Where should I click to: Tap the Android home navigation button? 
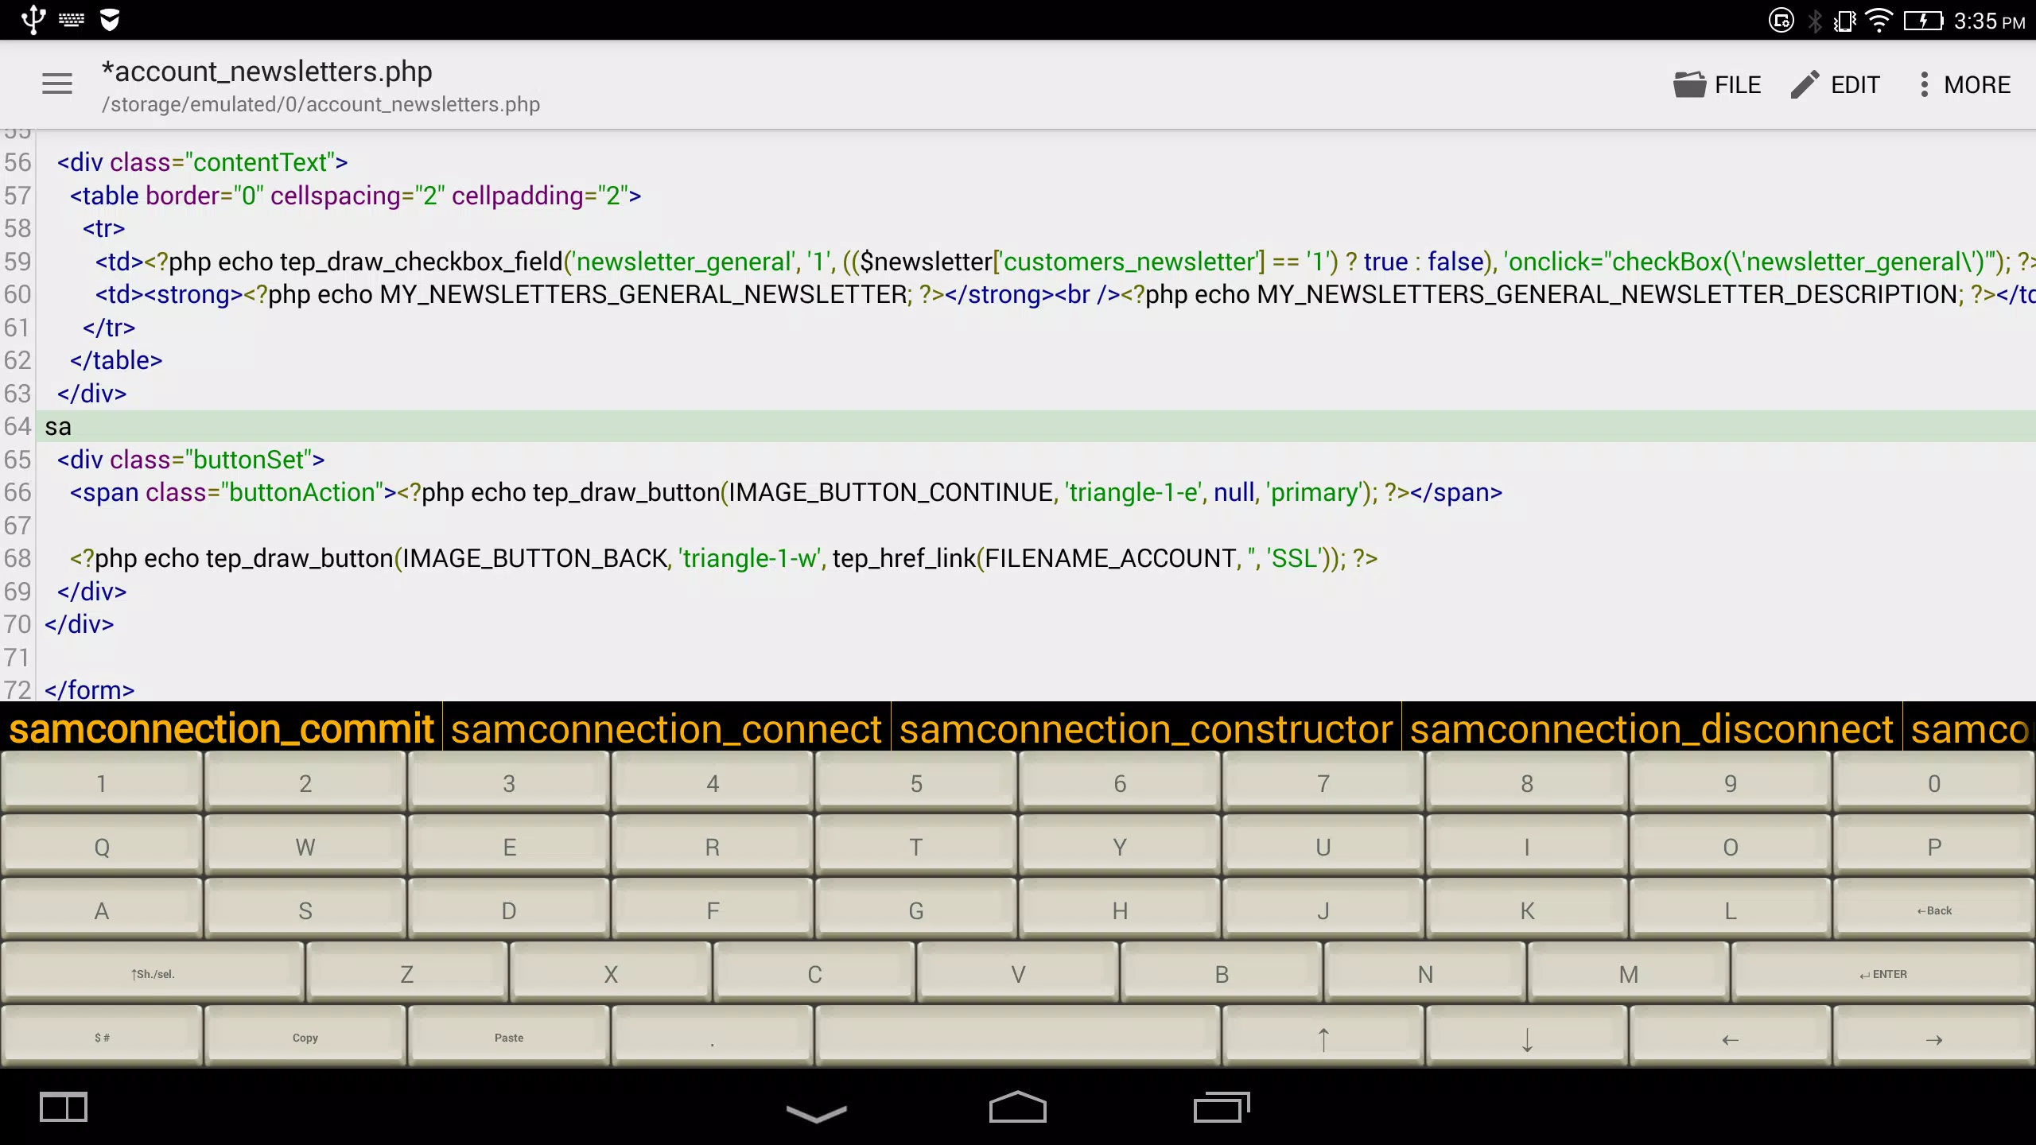point(1018,1107)
